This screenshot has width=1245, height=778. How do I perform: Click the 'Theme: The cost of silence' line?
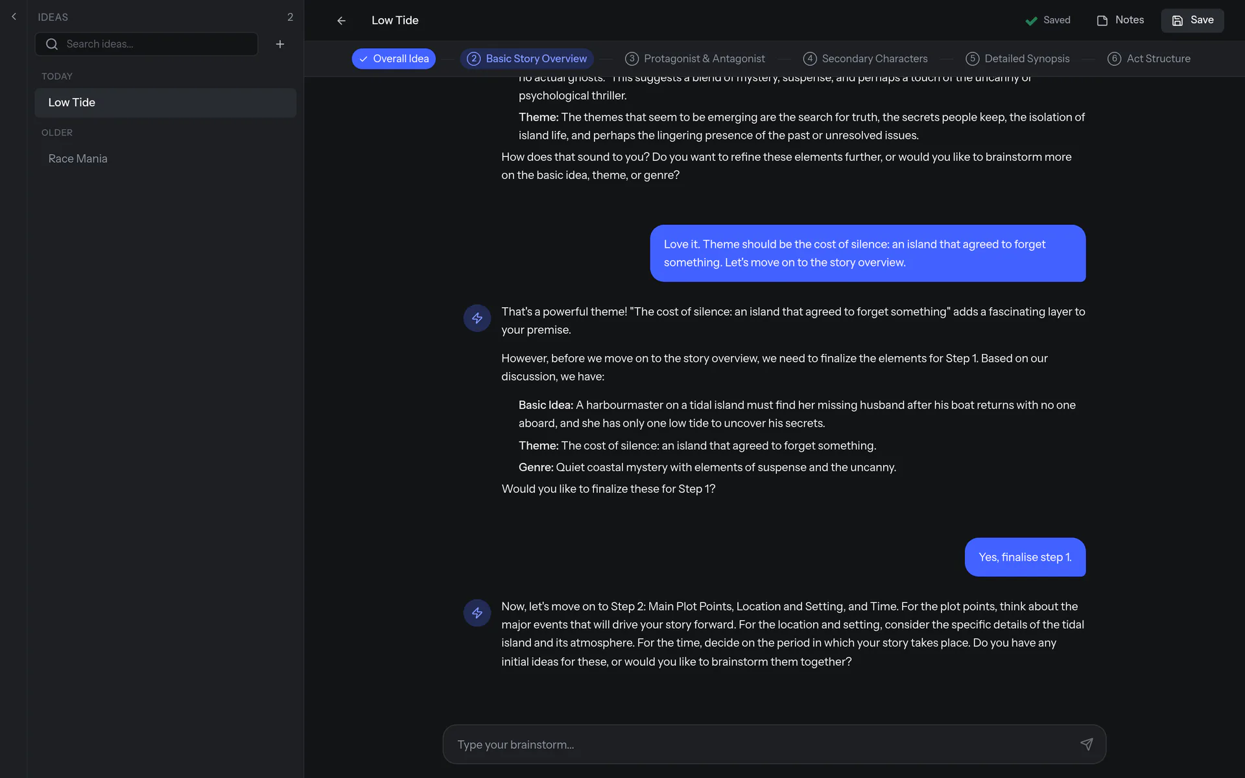(x=697, y=446)
